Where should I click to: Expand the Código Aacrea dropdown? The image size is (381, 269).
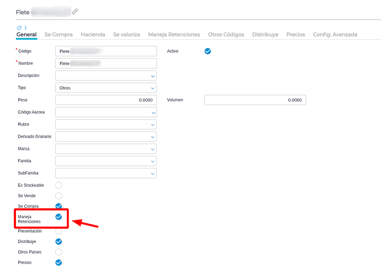pyautogui.click(x=106, y=112)
